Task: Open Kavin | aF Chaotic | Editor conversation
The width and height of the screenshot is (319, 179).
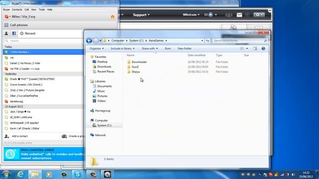Action: pos(43,128)
